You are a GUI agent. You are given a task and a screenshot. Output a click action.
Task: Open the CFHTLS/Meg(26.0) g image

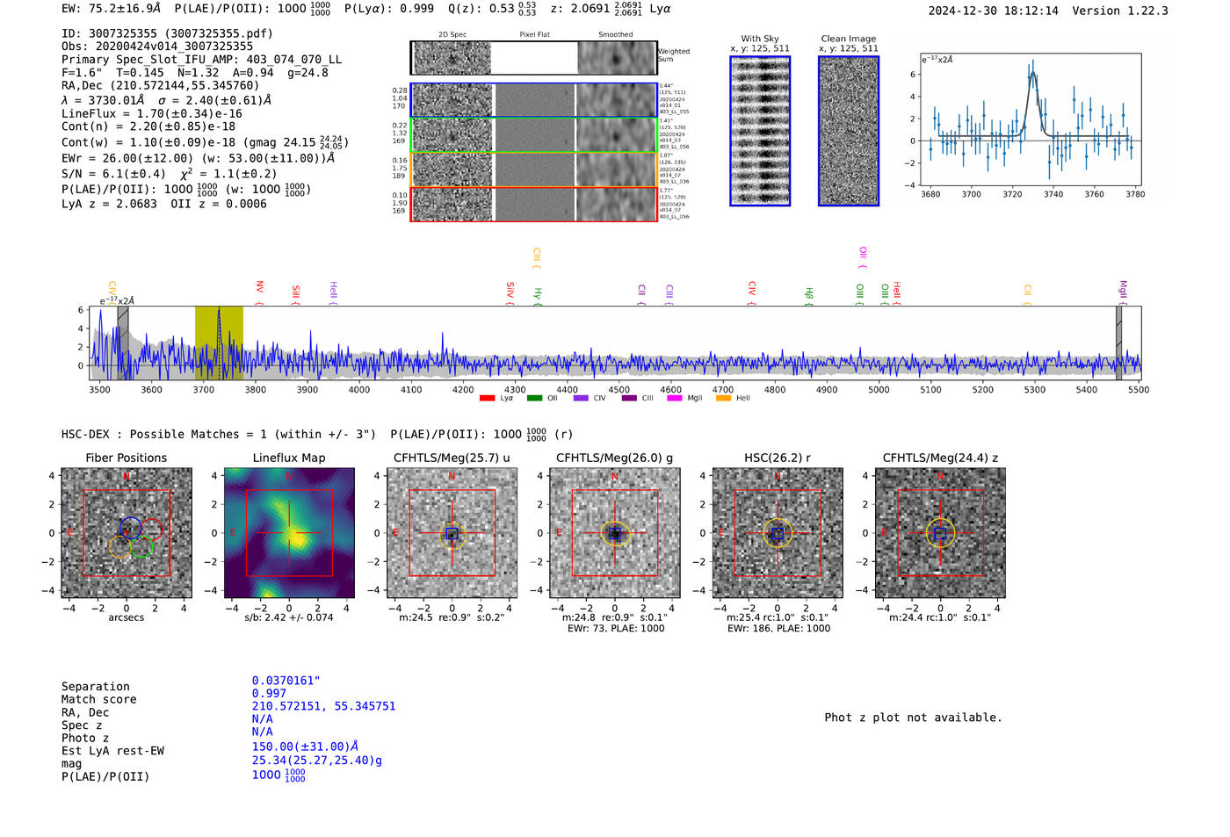615,533
